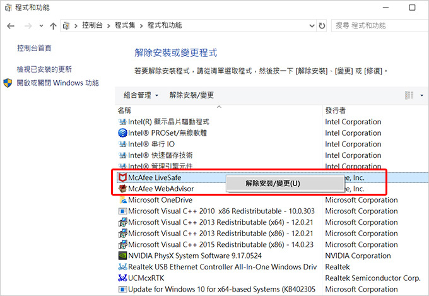Expand the address bar history dropdown
Image resolution: width=429 pixels, height=296 pixels.
312,26
